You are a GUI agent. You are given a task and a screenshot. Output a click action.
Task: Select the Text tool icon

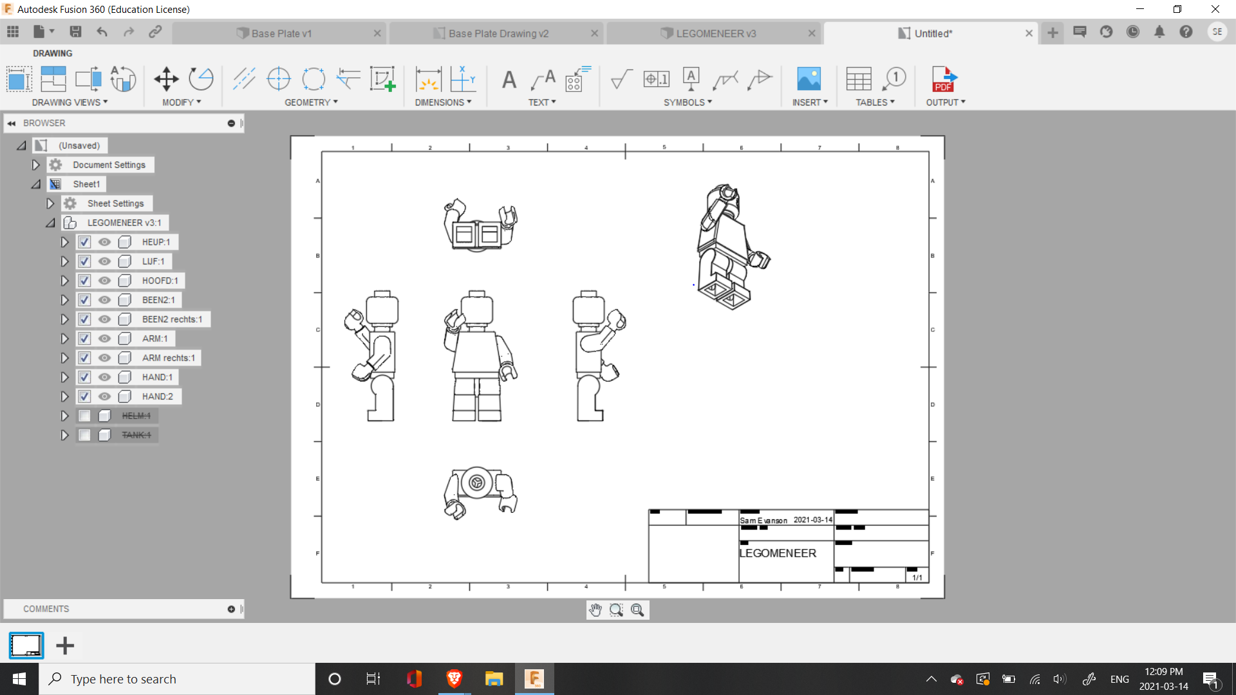click(x=509, y=80)
